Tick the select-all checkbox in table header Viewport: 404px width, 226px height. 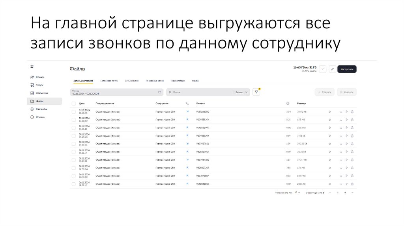coord(74,104)
